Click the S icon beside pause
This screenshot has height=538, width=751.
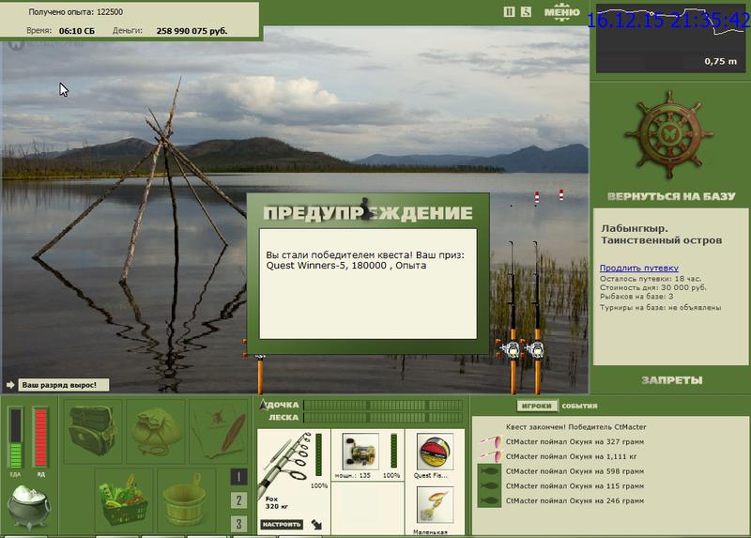(x=526, y=11)
